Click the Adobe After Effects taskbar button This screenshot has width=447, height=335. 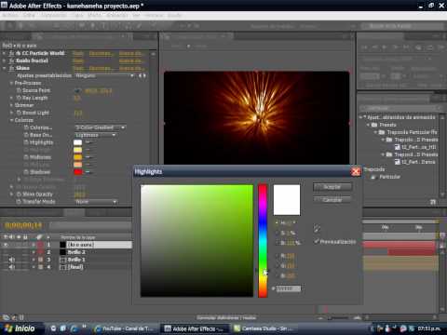(x=195, y=328)
